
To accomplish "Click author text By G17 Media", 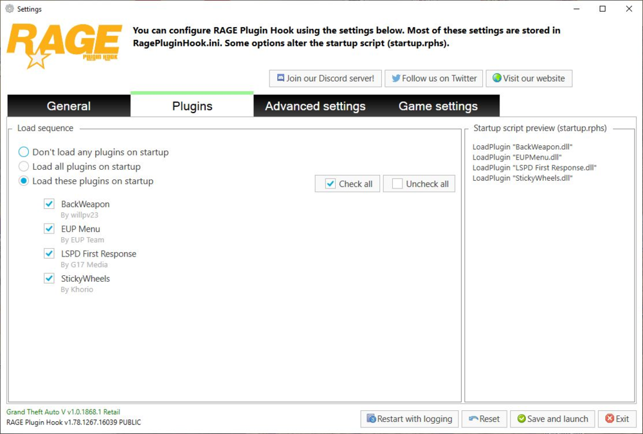I will (84, 265).
